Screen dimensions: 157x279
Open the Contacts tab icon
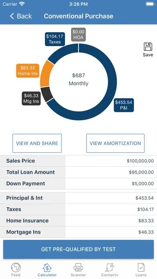click(109, 267)
